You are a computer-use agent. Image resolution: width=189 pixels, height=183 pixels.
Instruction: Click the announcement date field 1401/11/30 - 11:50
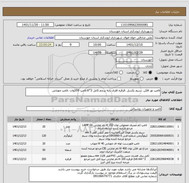click(x=35, y=25)
